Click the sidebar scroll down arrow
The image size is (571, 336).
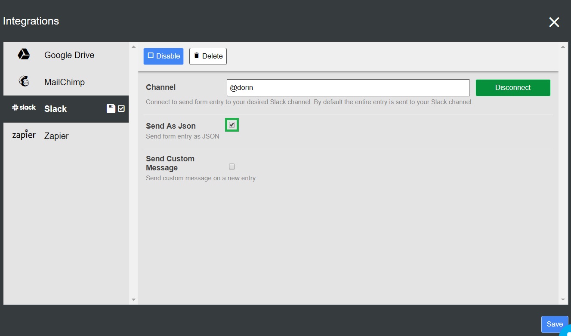click(133, 299)
